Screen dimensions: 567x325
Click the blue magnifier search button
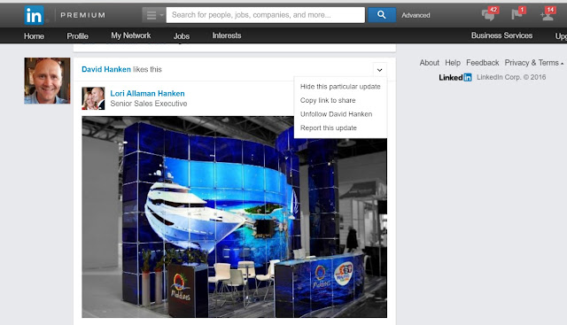point(382,15)
